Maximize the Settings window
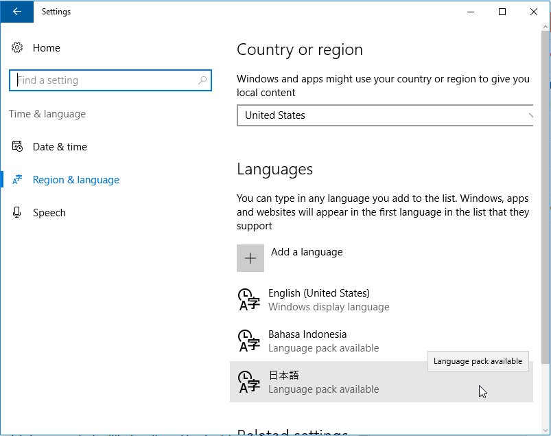551x436 pixels. [502, 12]
